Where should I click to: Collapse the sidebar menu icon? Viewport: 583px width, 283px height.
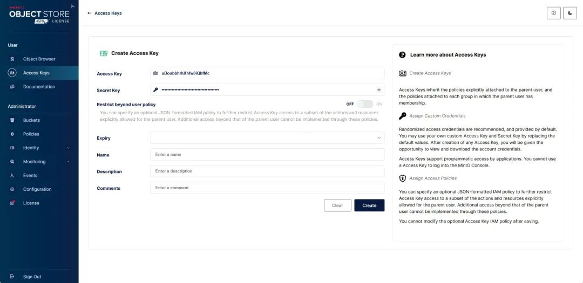click(73, 6)
